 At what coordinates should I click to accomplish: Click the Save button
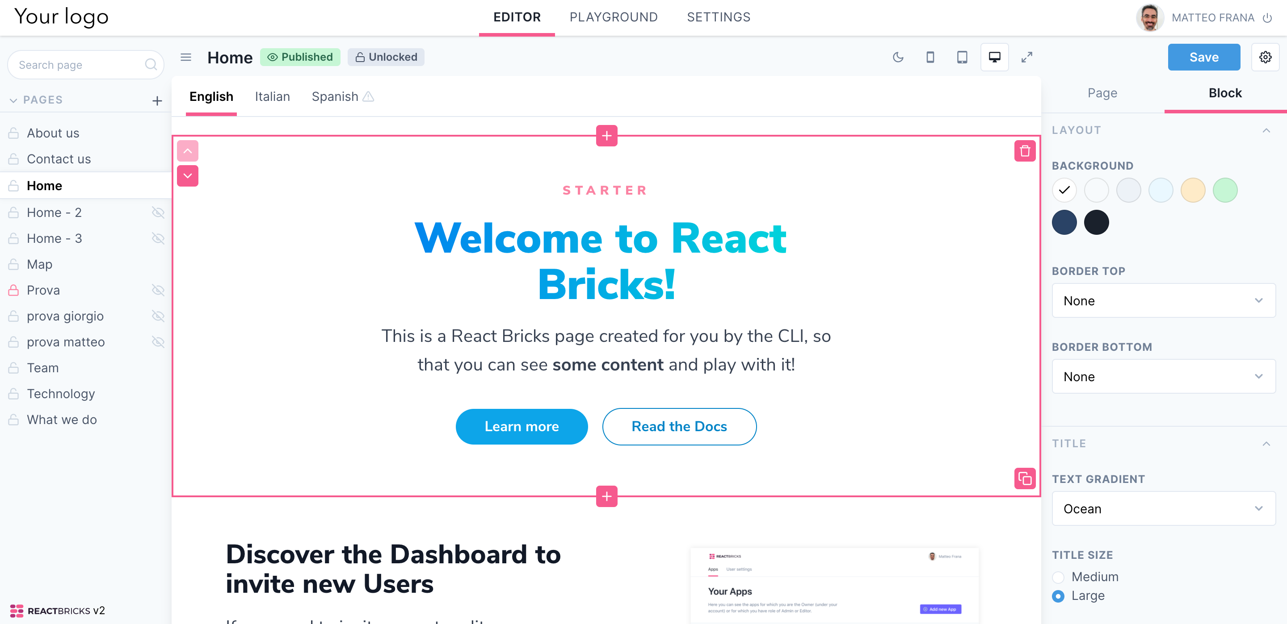tap(1204, 57)
